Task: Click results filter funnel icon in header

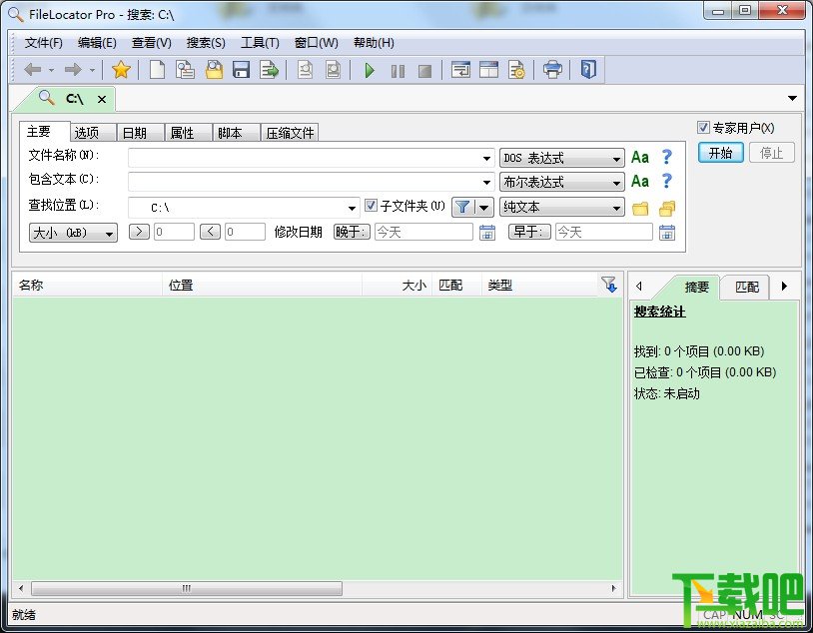Action: pos(608,285)
